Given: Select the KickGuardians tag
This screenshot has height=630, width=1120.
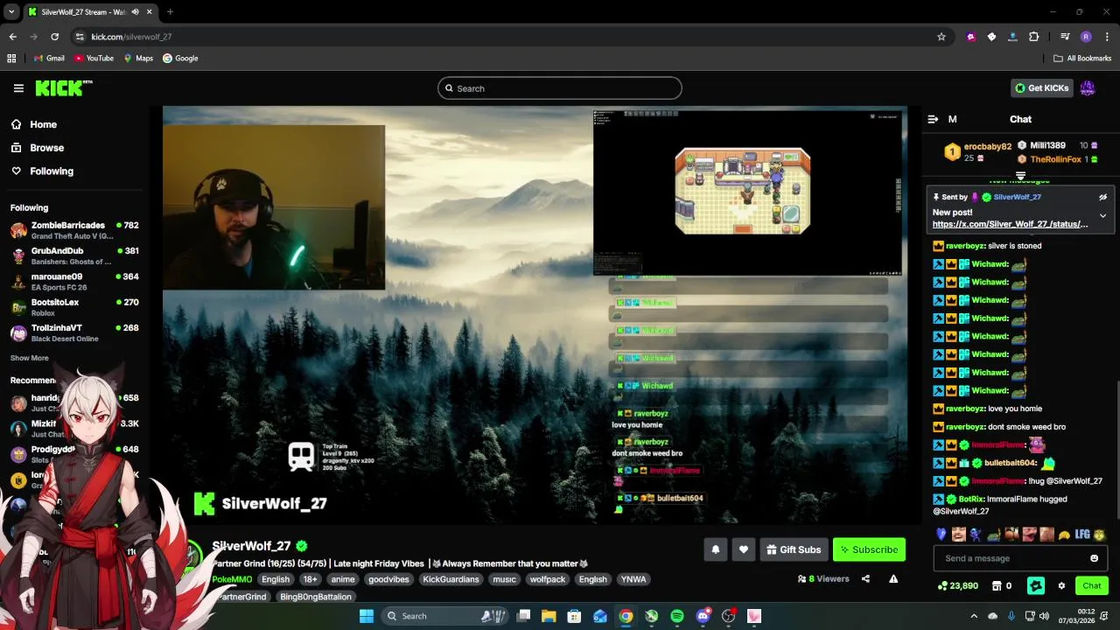Looking at the screenshot, I should pos(451,579).
